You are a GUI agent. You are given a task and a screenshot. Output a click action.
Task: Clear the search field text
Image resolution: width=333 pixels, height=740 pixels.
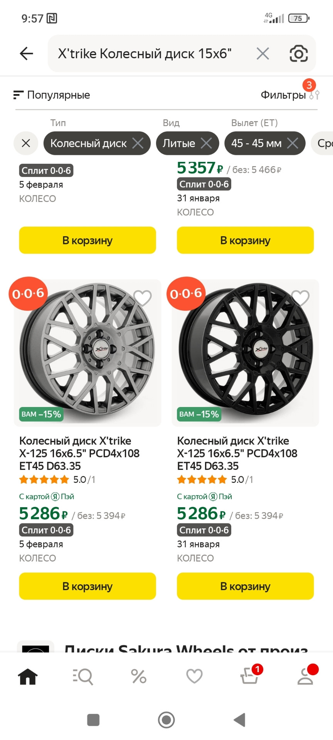pos(263,54)
